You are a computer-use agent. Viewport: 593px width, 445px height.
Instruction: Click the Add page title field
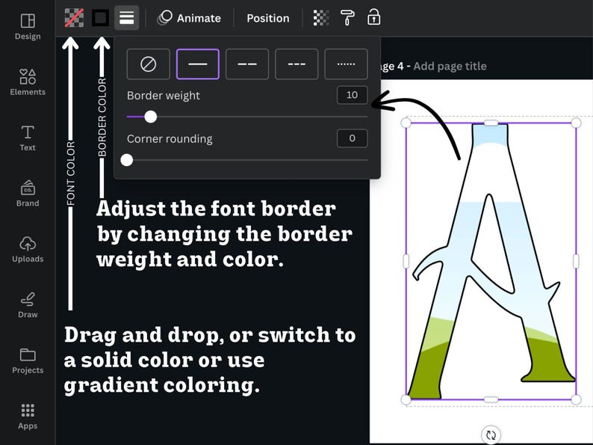(450, 67)
